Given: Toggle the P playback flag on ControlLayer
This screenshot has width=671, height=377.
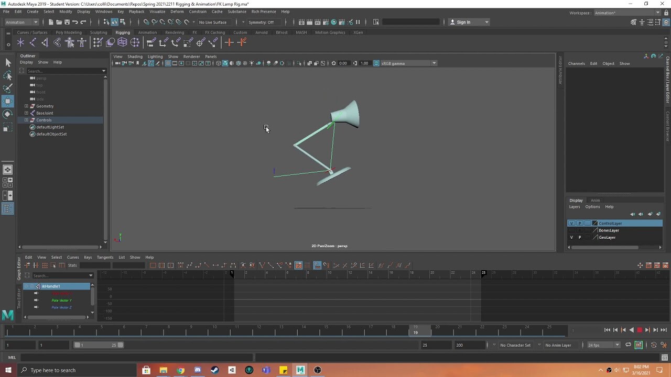Looking at the screenshot, I should tap(580, 223).
